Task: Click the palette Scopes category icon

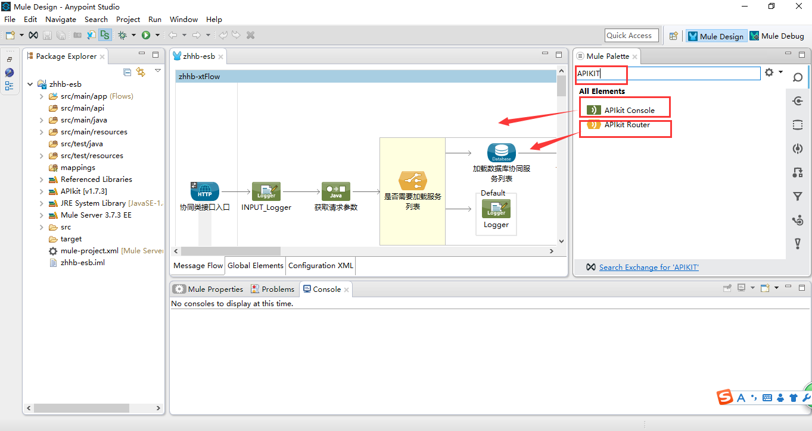Action: 798,125
